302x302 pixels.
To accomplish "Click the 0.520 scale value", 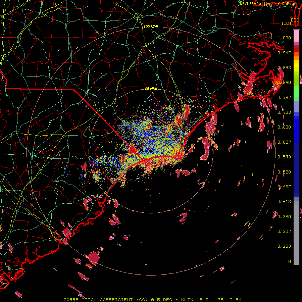I will tap(284, 172).
